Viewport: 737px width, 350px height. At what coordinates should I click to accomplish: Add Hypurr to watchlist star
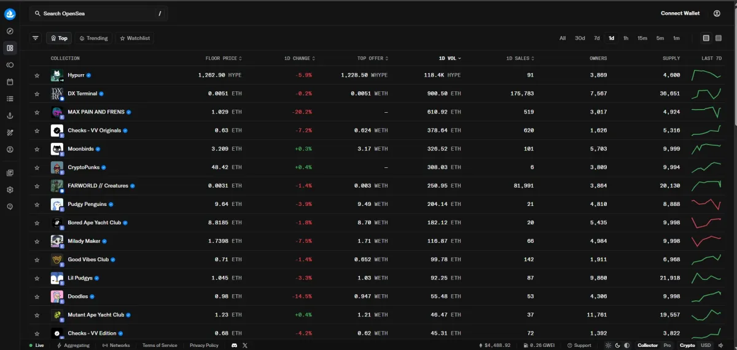(x=37, y=75)
